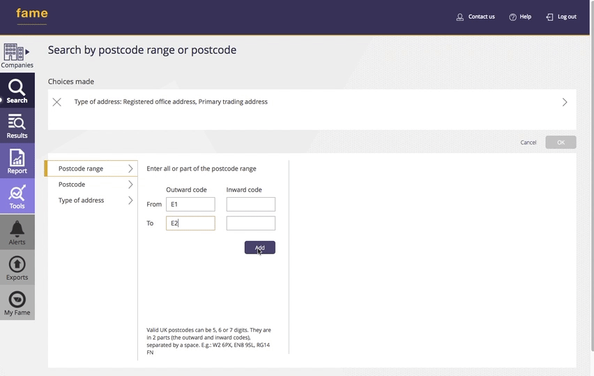Remove the Type of address choice
The width and height of the screenshot is (594, 376).
57,102
